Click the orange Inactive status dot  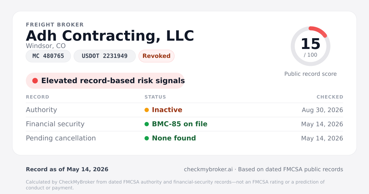147,110
